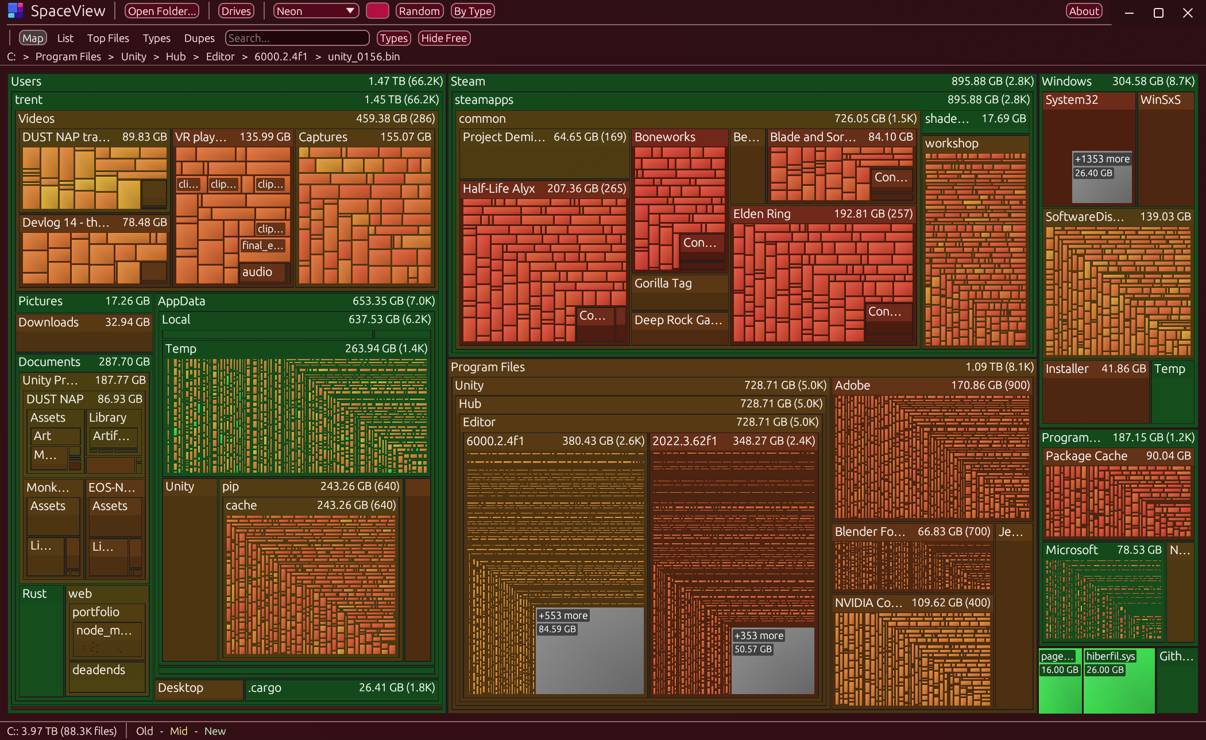Select the +353 more gray block
This screenshot has width=1206, height=740.
(x=773, y=661)
